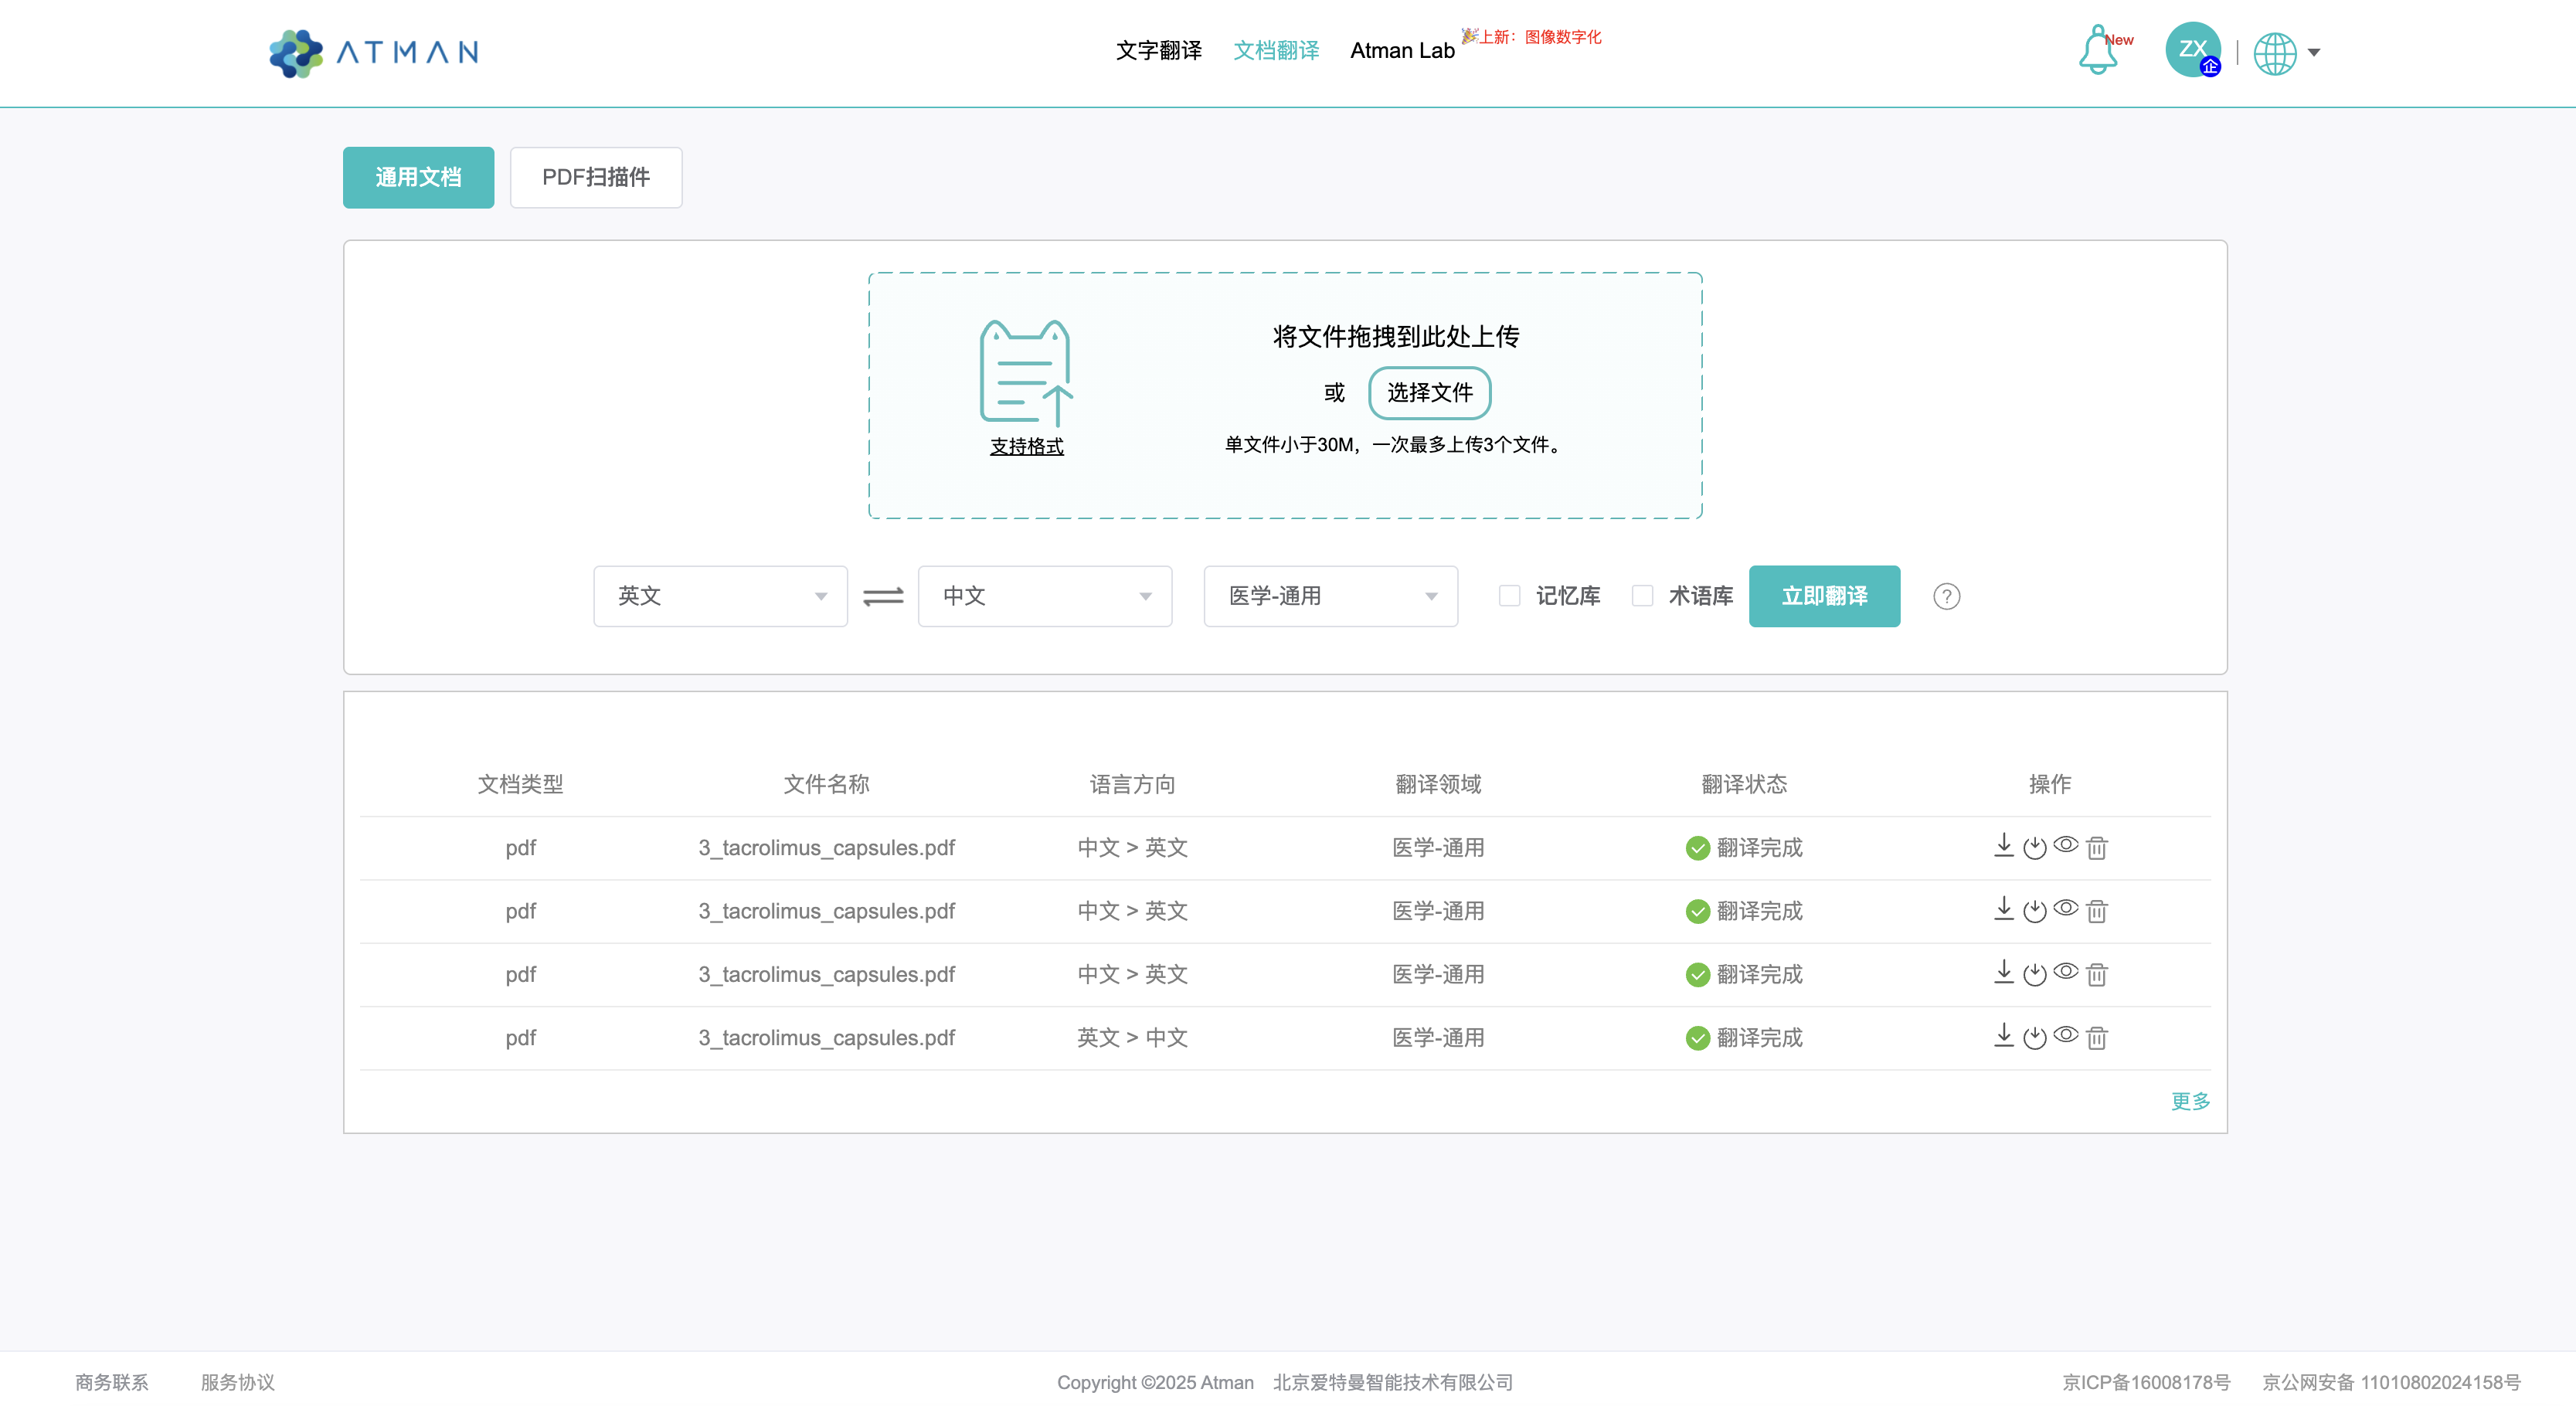Open the source language dropdown showing 英文
This screenshot has height=1406, width=2576.
tap(719, 596)
